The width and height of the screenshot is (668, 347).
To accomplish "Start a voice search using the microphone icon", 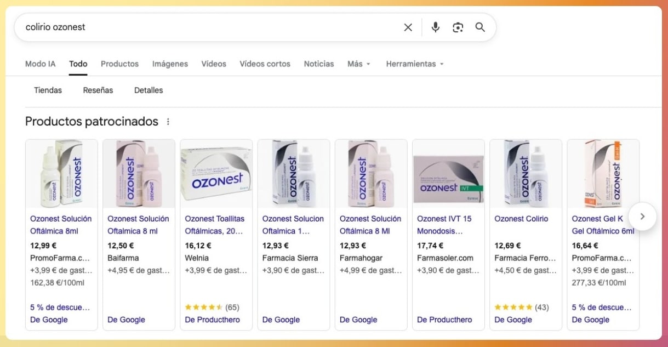I will 435,27.
